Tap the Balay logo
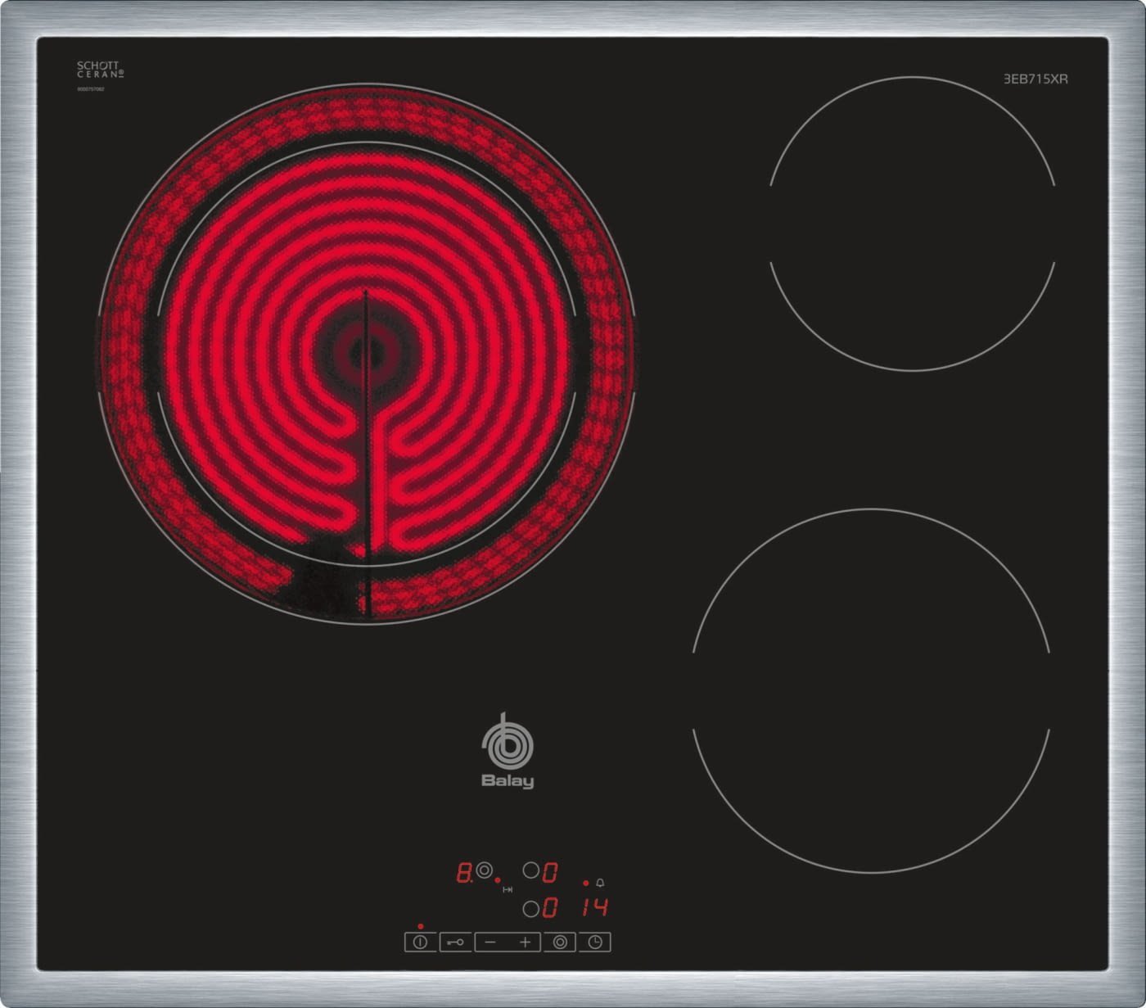 (508, 751)
